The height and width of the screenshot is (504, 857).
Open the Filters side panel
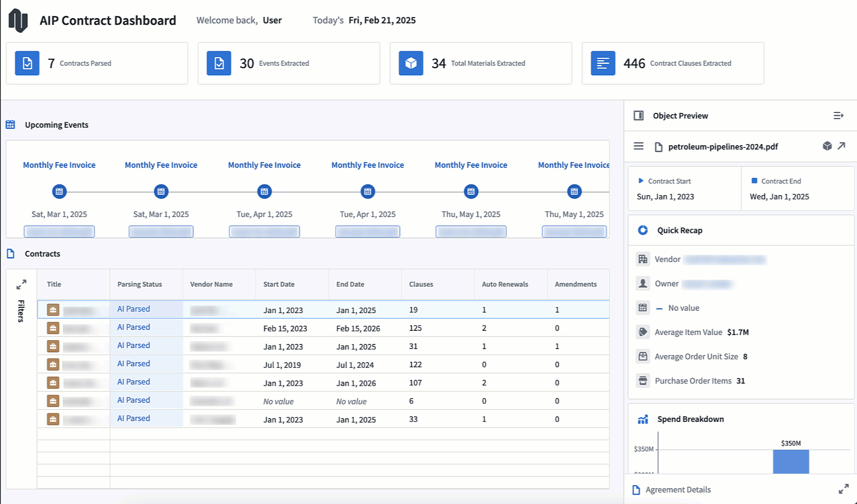pos(21,311)
